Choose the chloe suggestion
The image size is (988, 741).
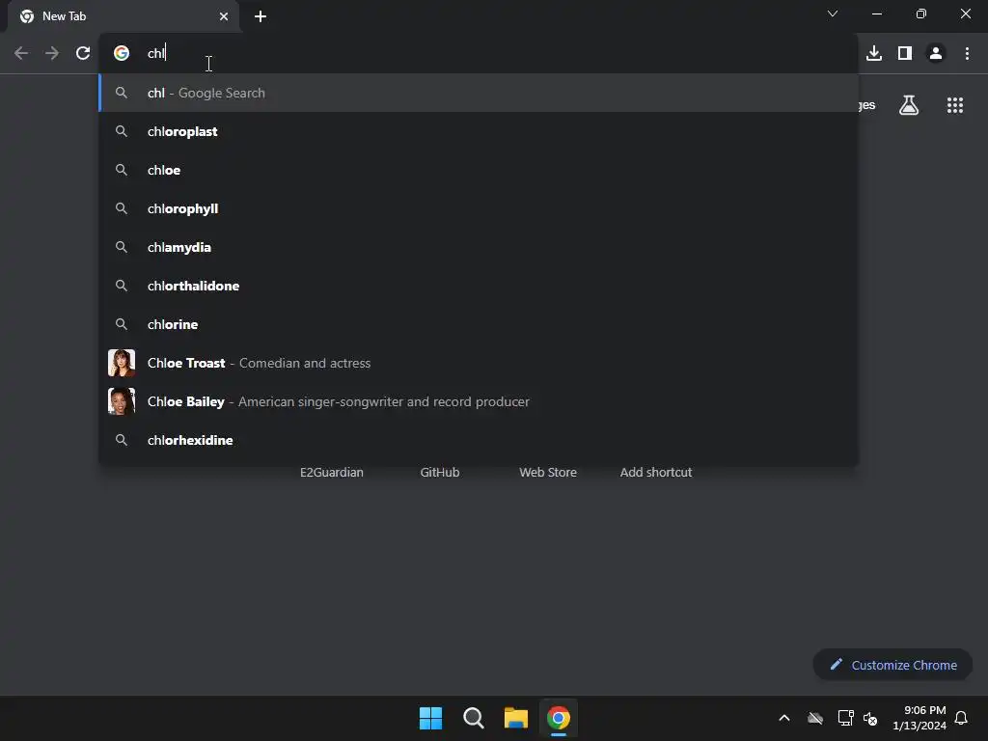pyautogui.click(x=479, y=170)
